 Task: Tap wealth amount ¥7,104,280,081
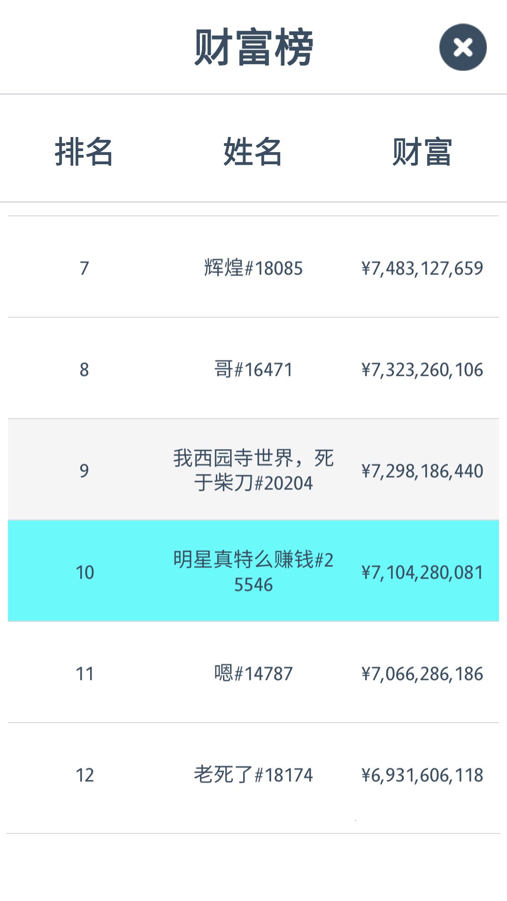pyautogui.click(x=422, y=573)
